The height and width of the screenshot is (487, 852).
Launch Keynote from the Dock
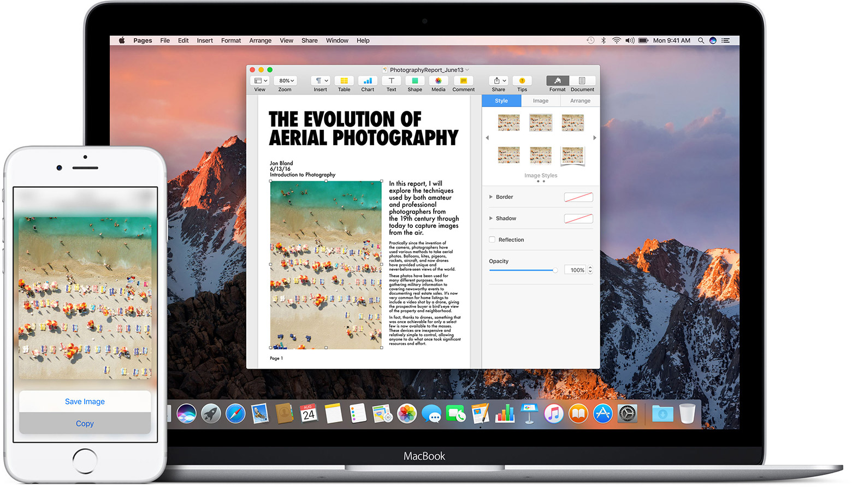pos(528,413)
